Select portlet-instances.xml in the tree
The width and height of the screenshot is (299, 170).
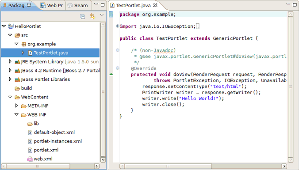[58, 141]
